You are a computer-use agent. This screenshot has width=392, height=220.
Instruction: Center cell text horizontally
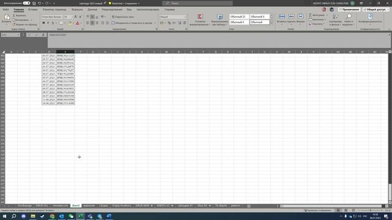[x=92, y=23]
